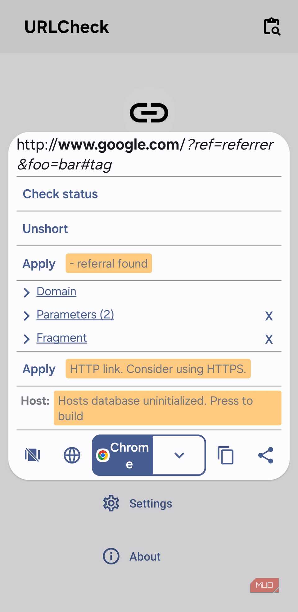
Task: Expand the Domain section
Action: tap(56, 292)
